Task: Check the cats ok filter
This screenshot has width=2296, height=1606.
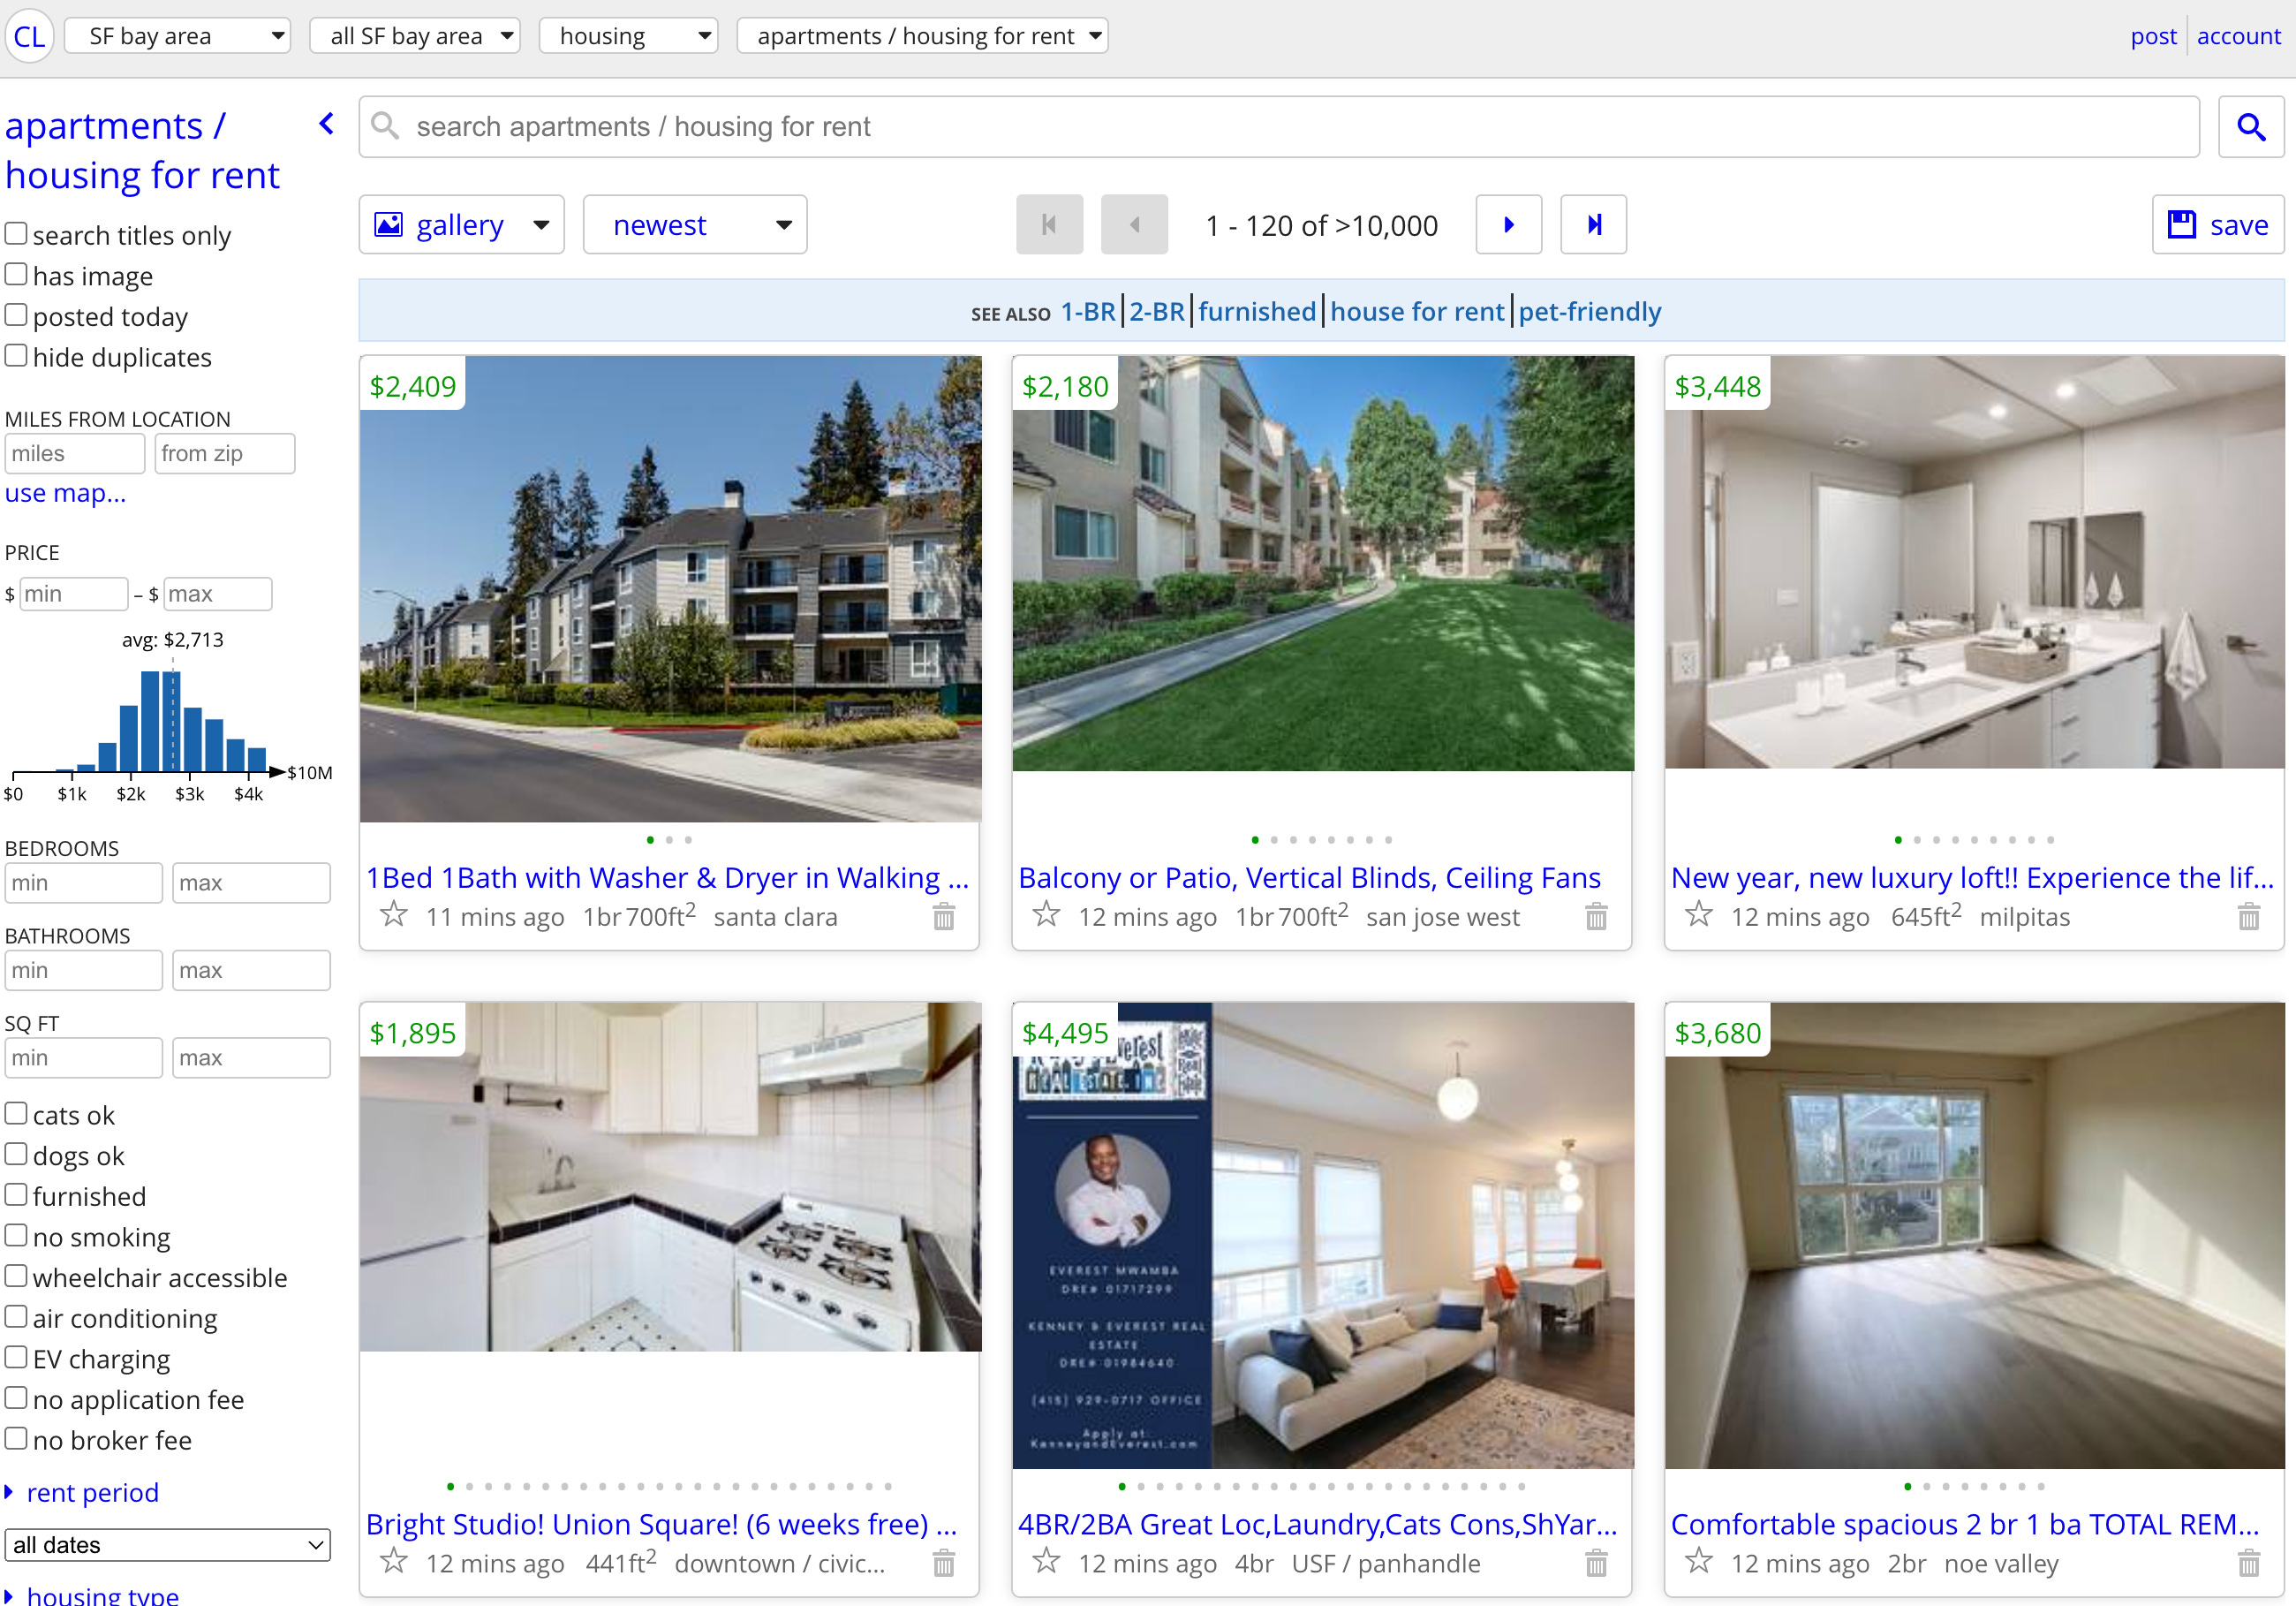Action: click(16, 1114)
